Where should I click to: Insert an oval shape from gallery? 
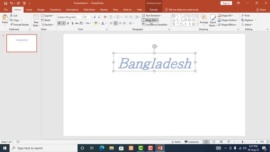click(189, 16)
